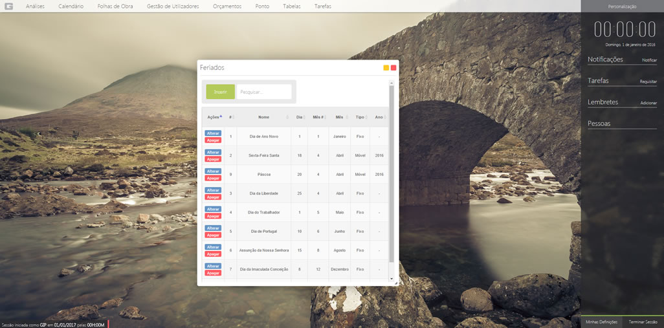Click Notificar link beside Notificações

pos(649,60)
